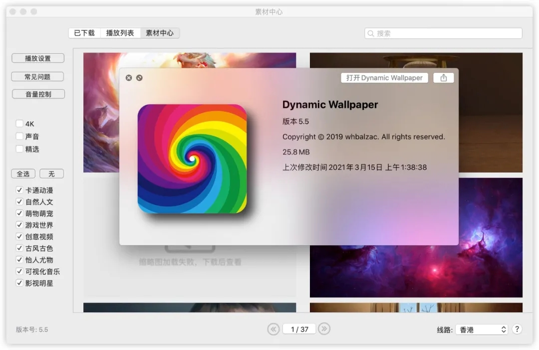
Task: Uncheck the 游戏世界 category
Action: [x=19, y=225]
